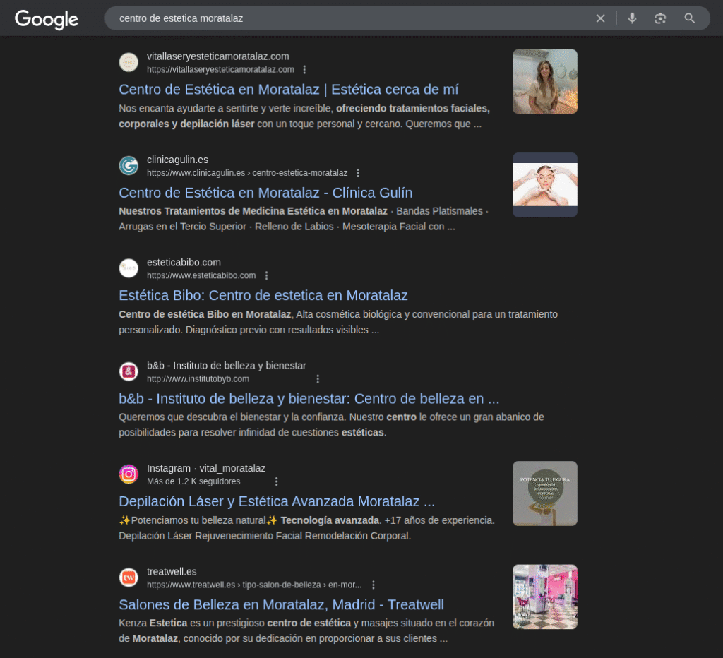Image resolution: width=723 pixels, height=658 pixels.
Task: Click the esteticabibo.com favicon
Action: [129, 268]
